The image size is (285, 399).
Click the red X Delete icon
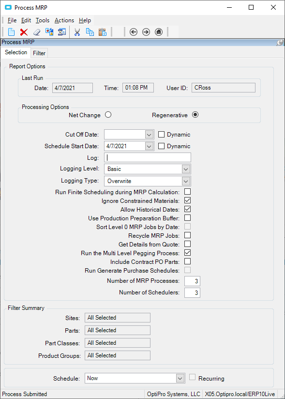click(x=24, y=32)
